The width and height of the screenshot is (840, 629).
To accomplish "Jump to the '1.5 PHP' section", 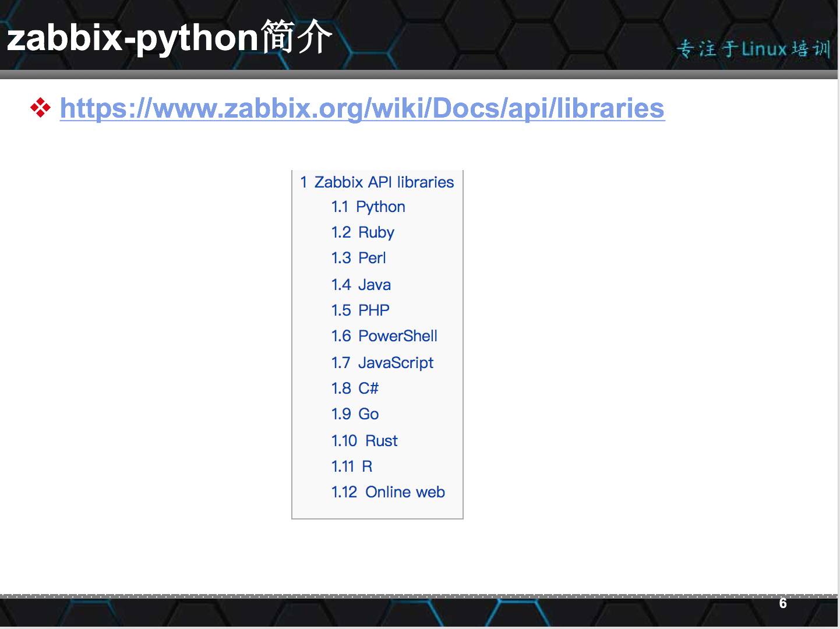I will click(361, 310).
